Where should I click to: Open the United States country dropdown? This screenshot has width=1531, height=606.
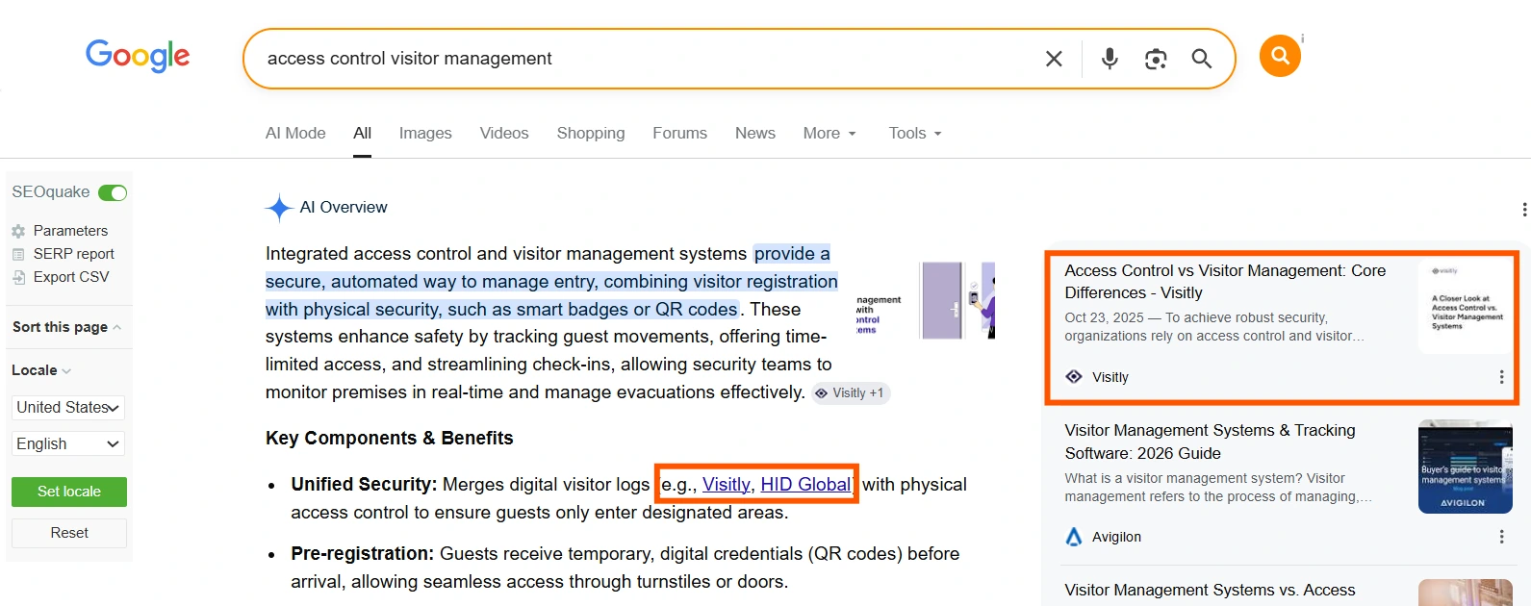point(68,408)
